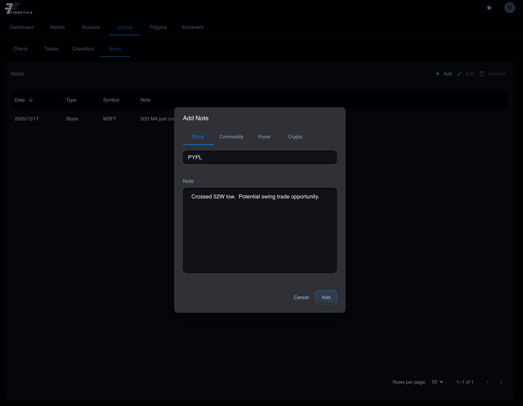Select the Forex tab
Viewport: 523px width, 406px height.
[x=264, y=137]
